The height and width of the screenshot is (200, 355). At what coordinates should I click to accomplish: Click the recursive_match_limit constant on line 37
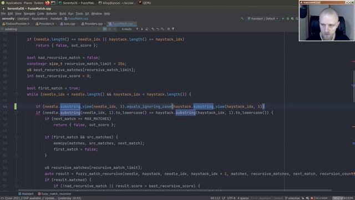click(88, 64)
